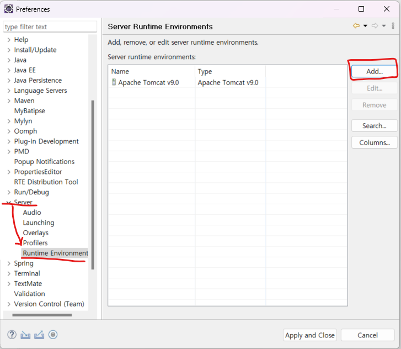Viewport: 401px width, 349px height.
Task: Select TextMate in the tree
Action: (x=28, y=283)
